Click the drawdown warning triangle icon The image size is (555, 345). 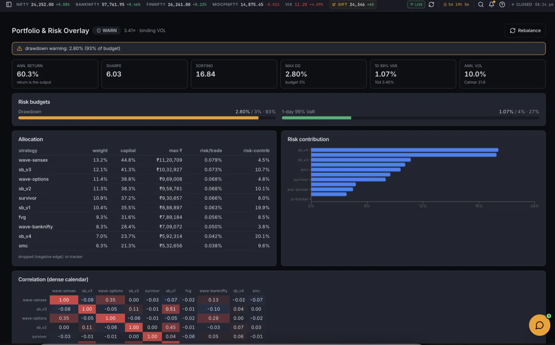tap(19, 49)
